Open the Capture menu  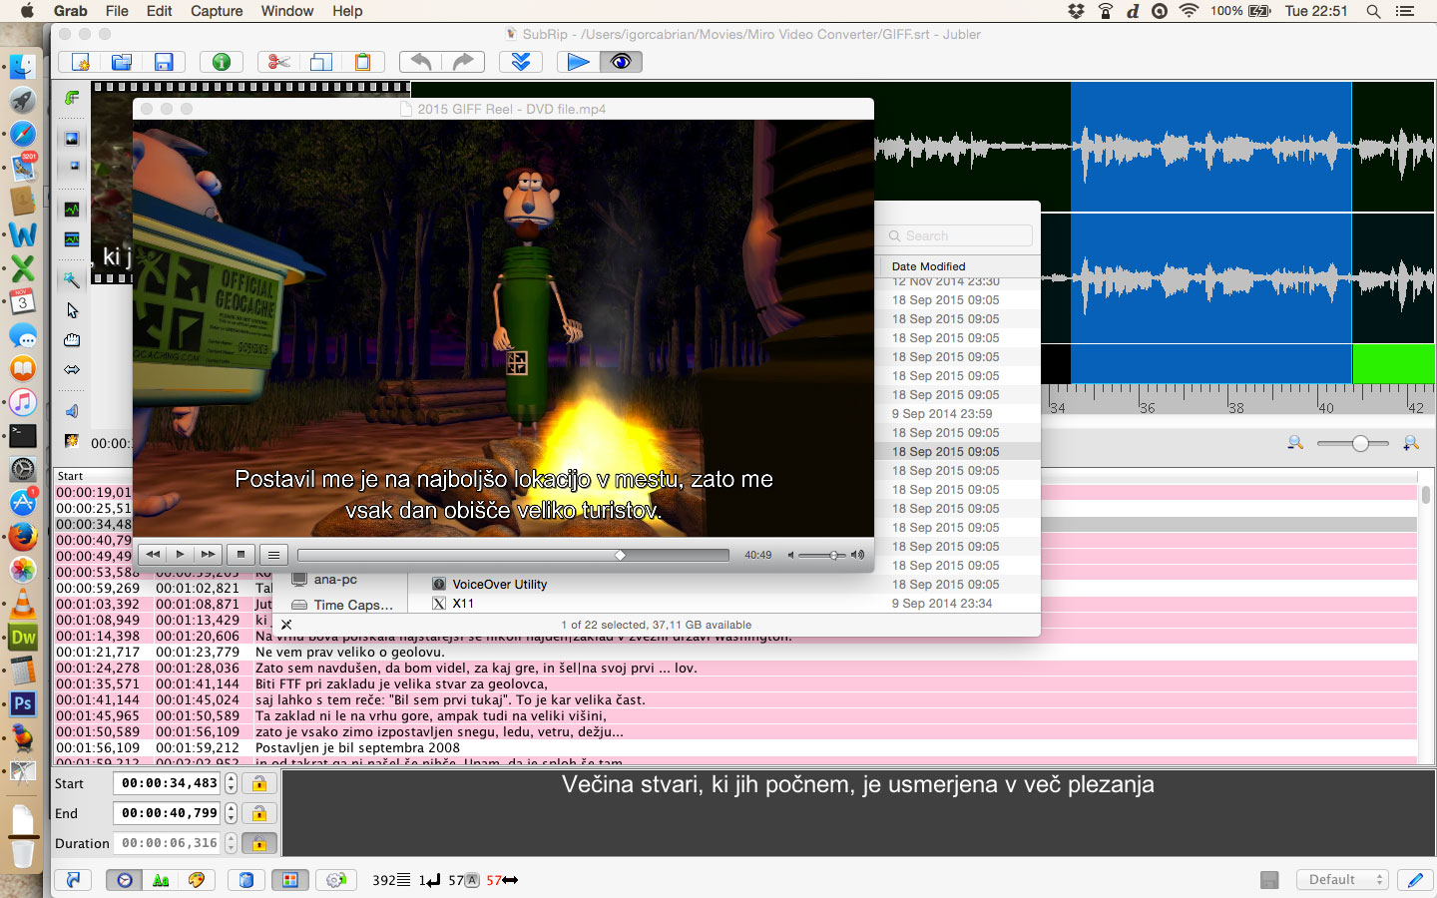(x=217, y=11)
